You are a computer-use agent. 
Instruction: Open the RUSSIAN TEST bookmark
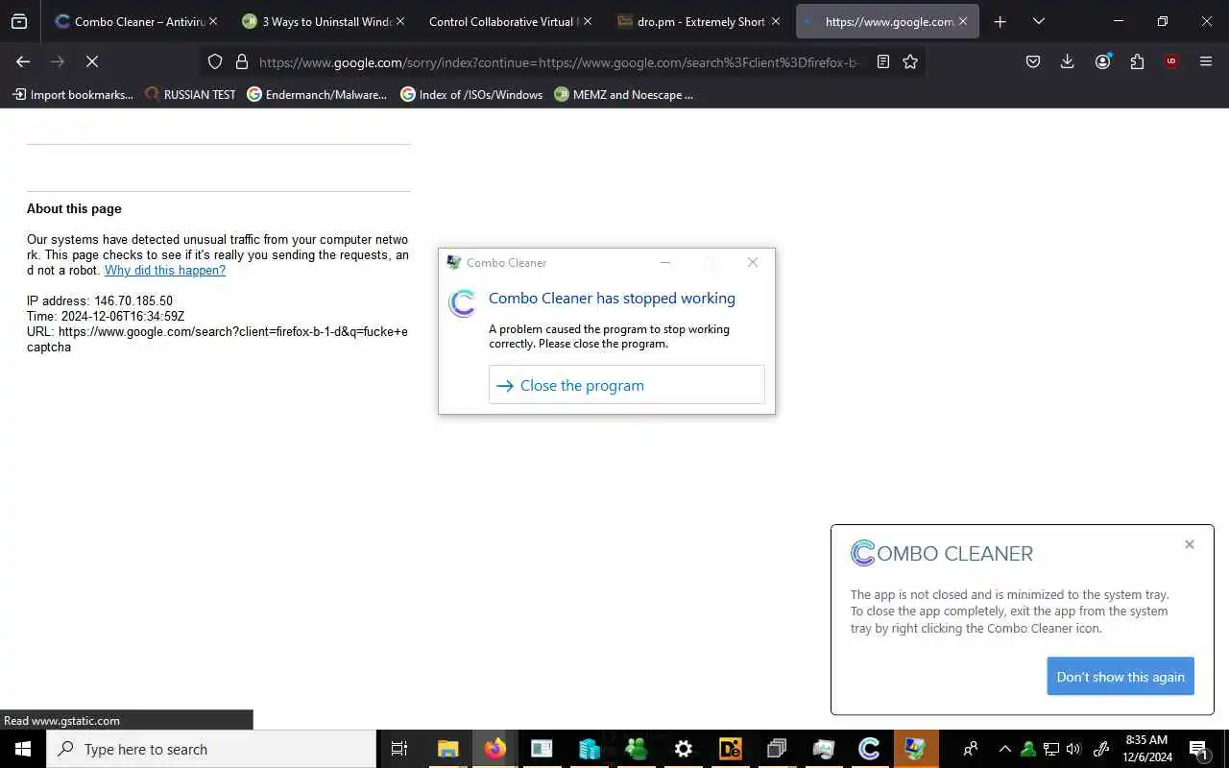(190, 94)
